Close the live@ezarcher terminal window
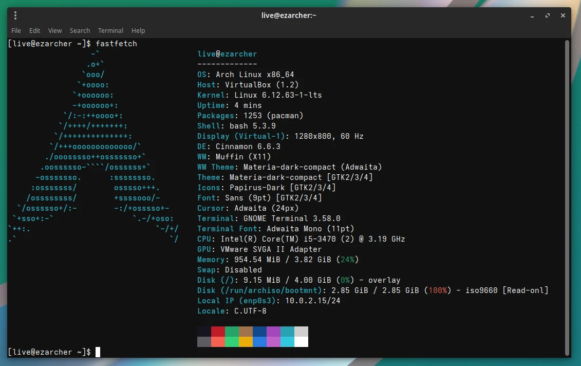 tap(563, 15)
